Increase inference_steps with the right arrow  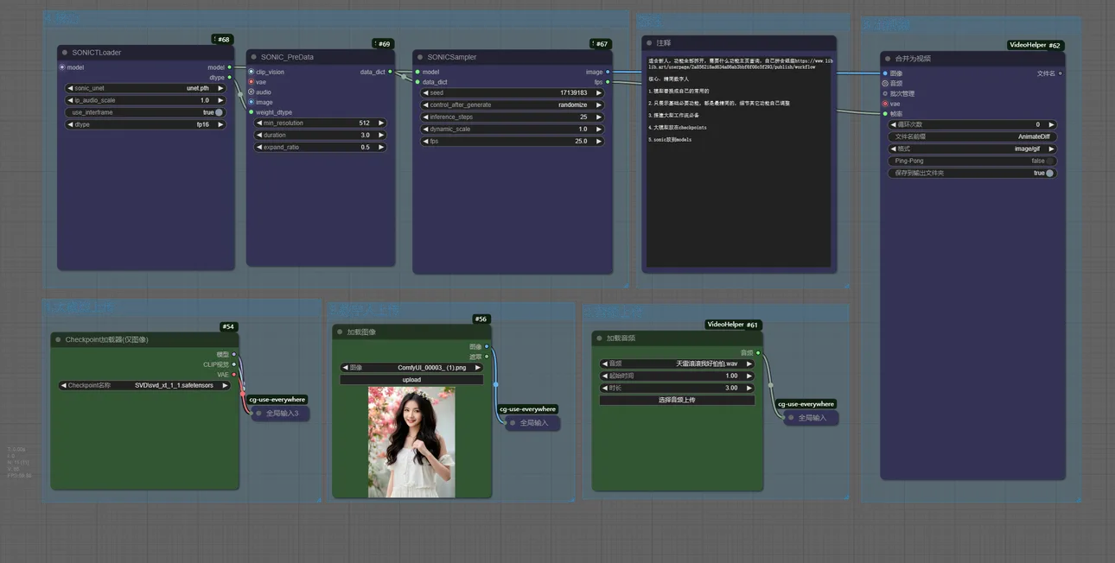click(599, 117)
